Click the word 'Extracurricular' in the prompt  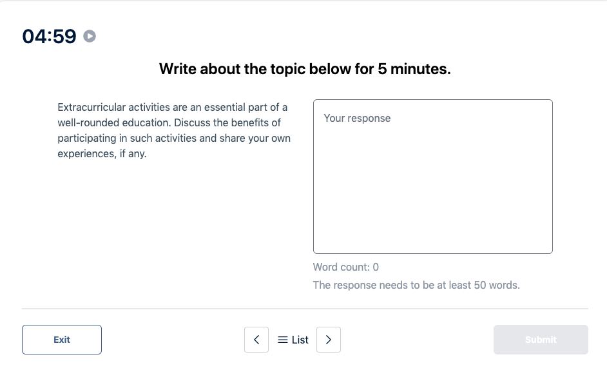[92, 107]
